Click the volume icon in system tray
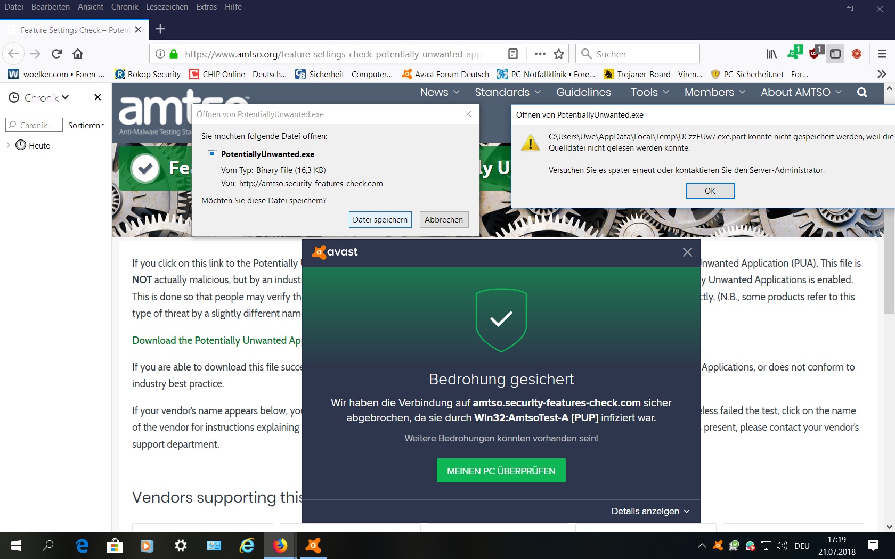 pos(782,546)
